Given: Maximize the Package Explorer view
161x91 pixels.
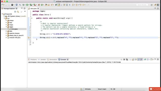Looking at the screenshot, I should pos(24,8).
